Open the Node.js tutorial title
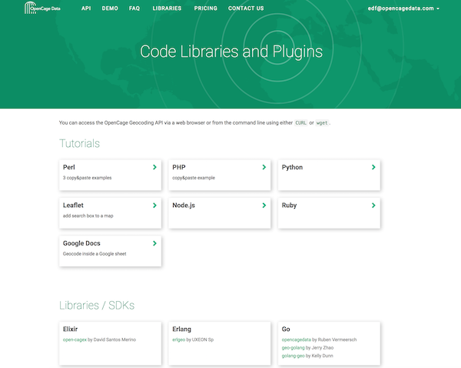Image resolution: width=461 pixels, height=368 pixels. pos(184,205)
